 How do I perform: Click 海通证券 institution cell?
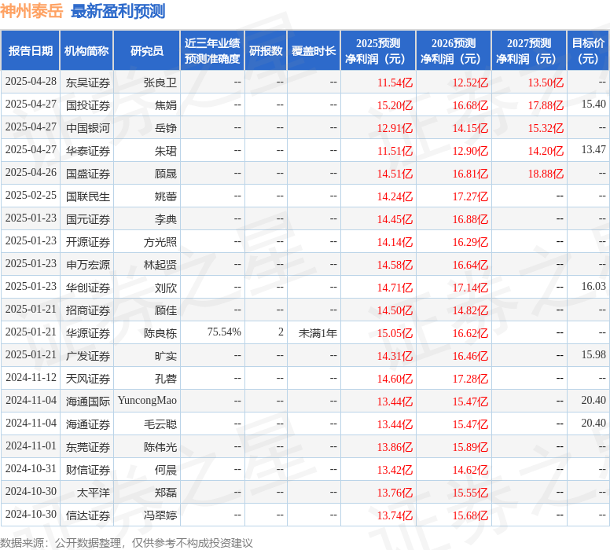tap(88, 424)
